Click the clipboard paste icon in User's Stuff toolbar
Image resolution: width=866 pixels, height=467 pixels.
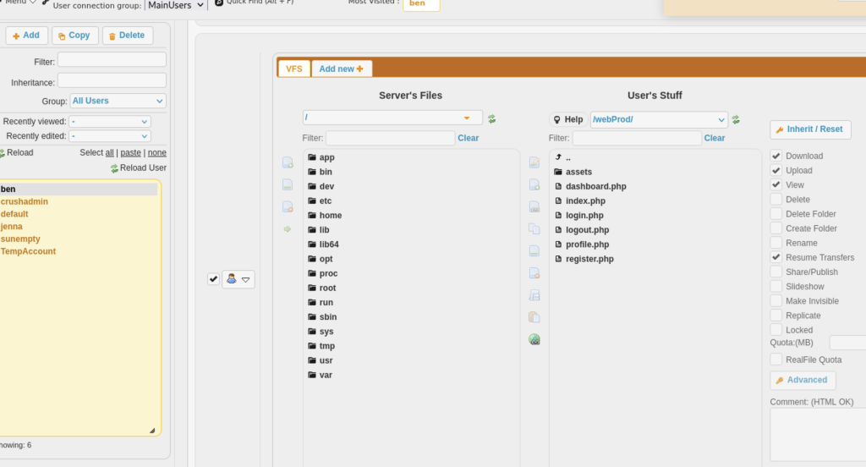click(x=534, y=317)
